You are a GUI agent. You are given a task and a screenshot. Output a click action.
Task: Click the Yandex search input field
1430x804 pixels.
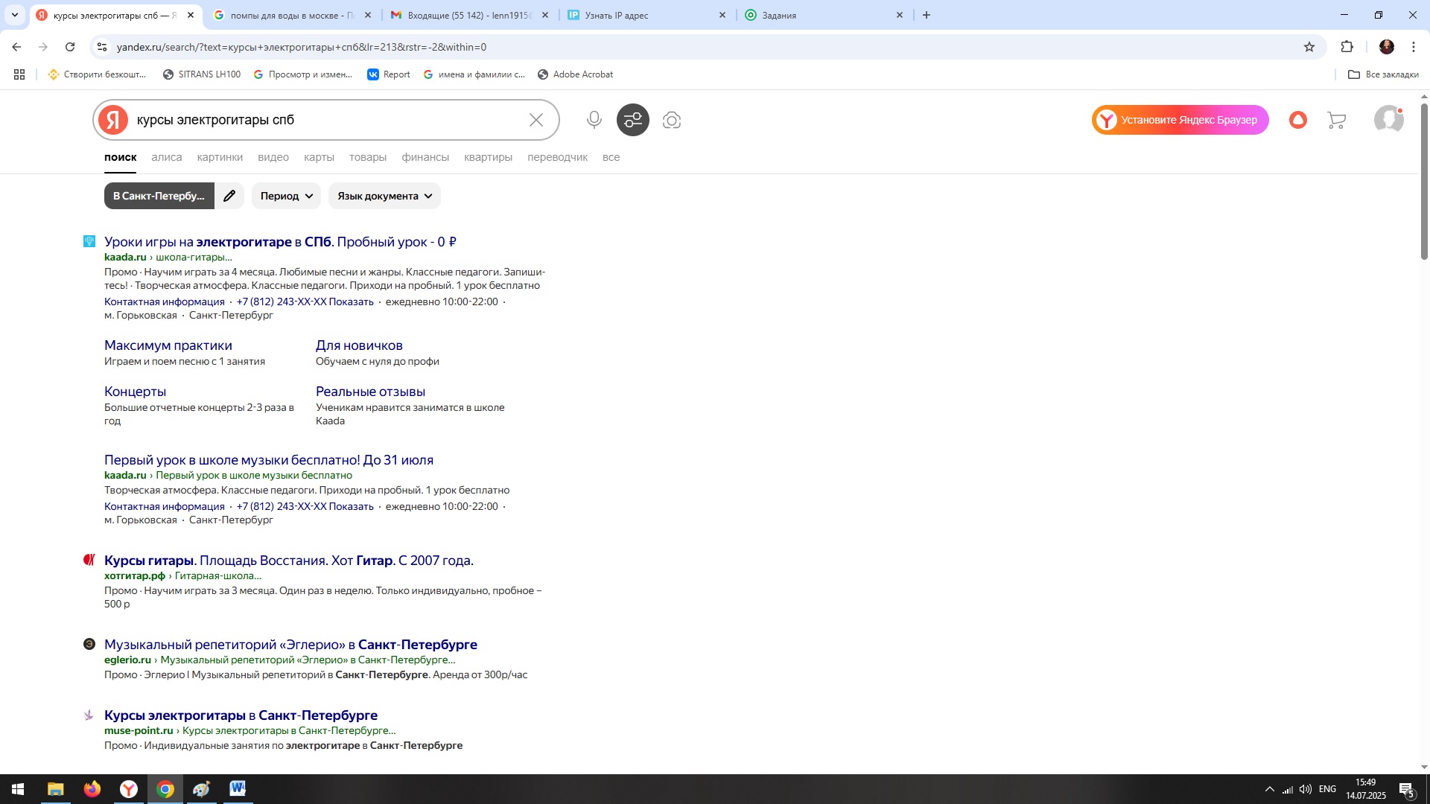click(328, 120)
